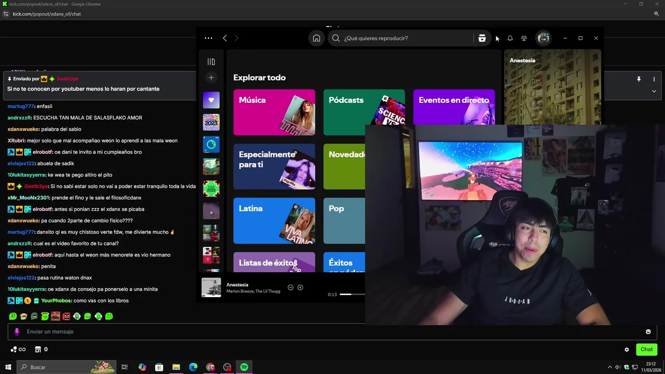The width and height of the screenshot is (665, 374).
Task: Open chat settings gear icon
Action: [x=627, y=350]
